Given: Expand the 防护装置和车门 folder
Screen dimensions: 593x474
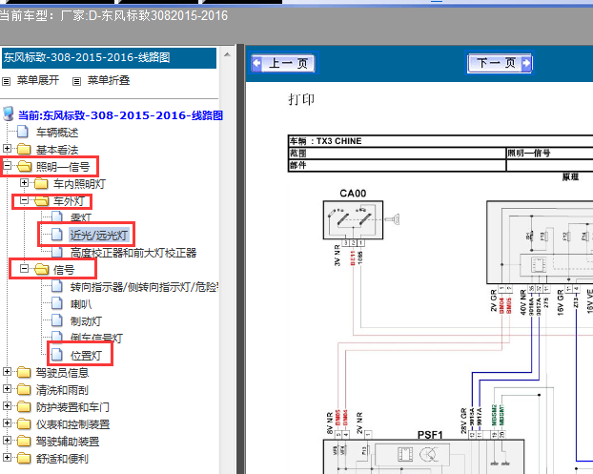Looking at the screenshot, I should click(8, 406).
